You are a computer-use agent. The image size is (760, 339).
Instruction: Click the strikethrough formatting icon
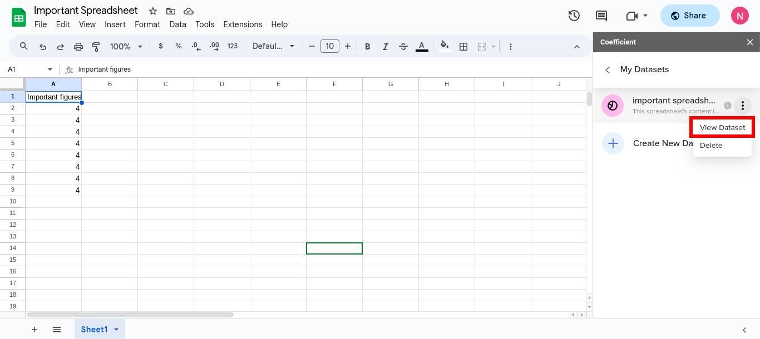pyautogui.click(x=403, y=46)
